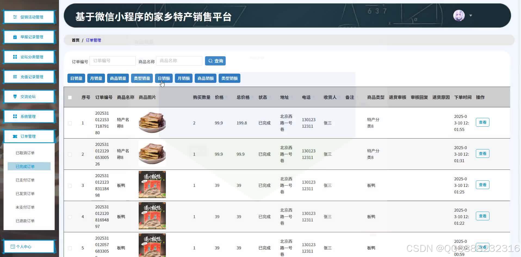
Task: Click the 举报记录管理 sidebar icon
Action: pyautogui.click(x=15, y=37)
